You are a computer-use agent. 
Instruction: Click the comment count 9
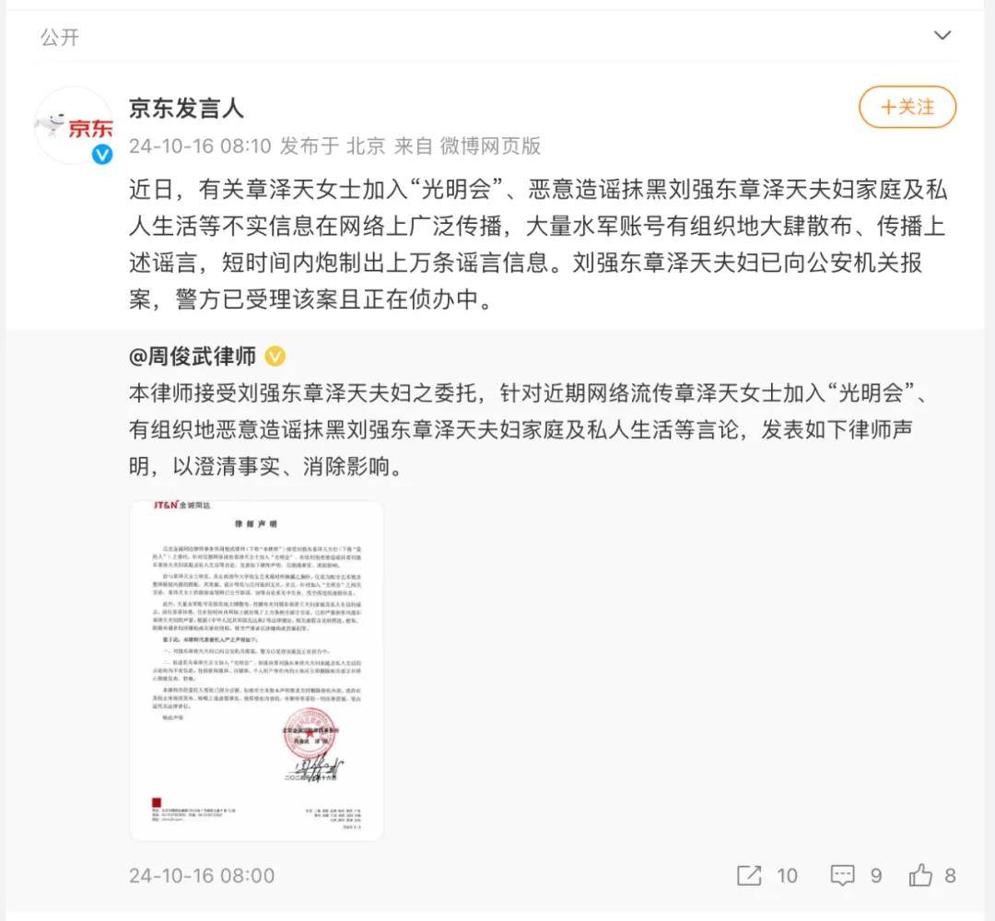876,875
